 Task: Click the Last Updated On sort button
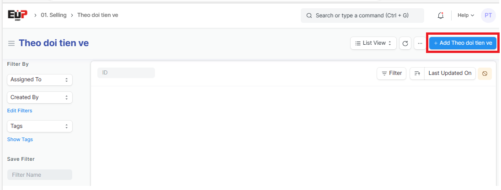coord(450,74)
